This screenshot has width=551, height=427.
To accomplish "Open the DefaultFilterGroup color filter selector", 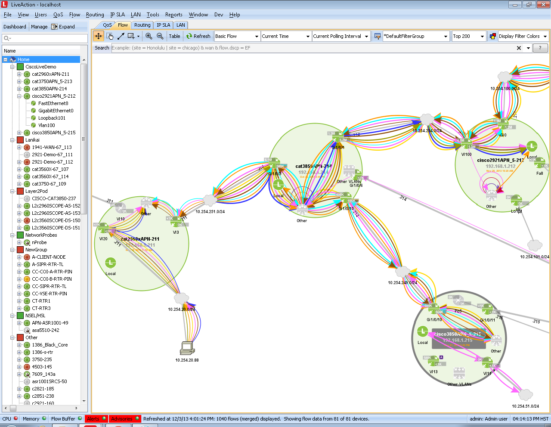I will [x=415, y=36].
